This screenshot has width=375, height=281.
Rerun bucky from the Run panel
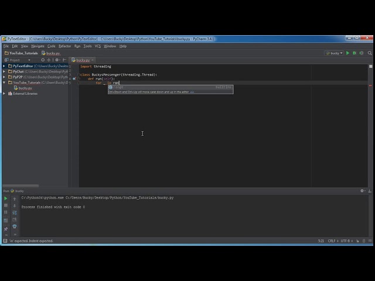[x=6, y=198]
